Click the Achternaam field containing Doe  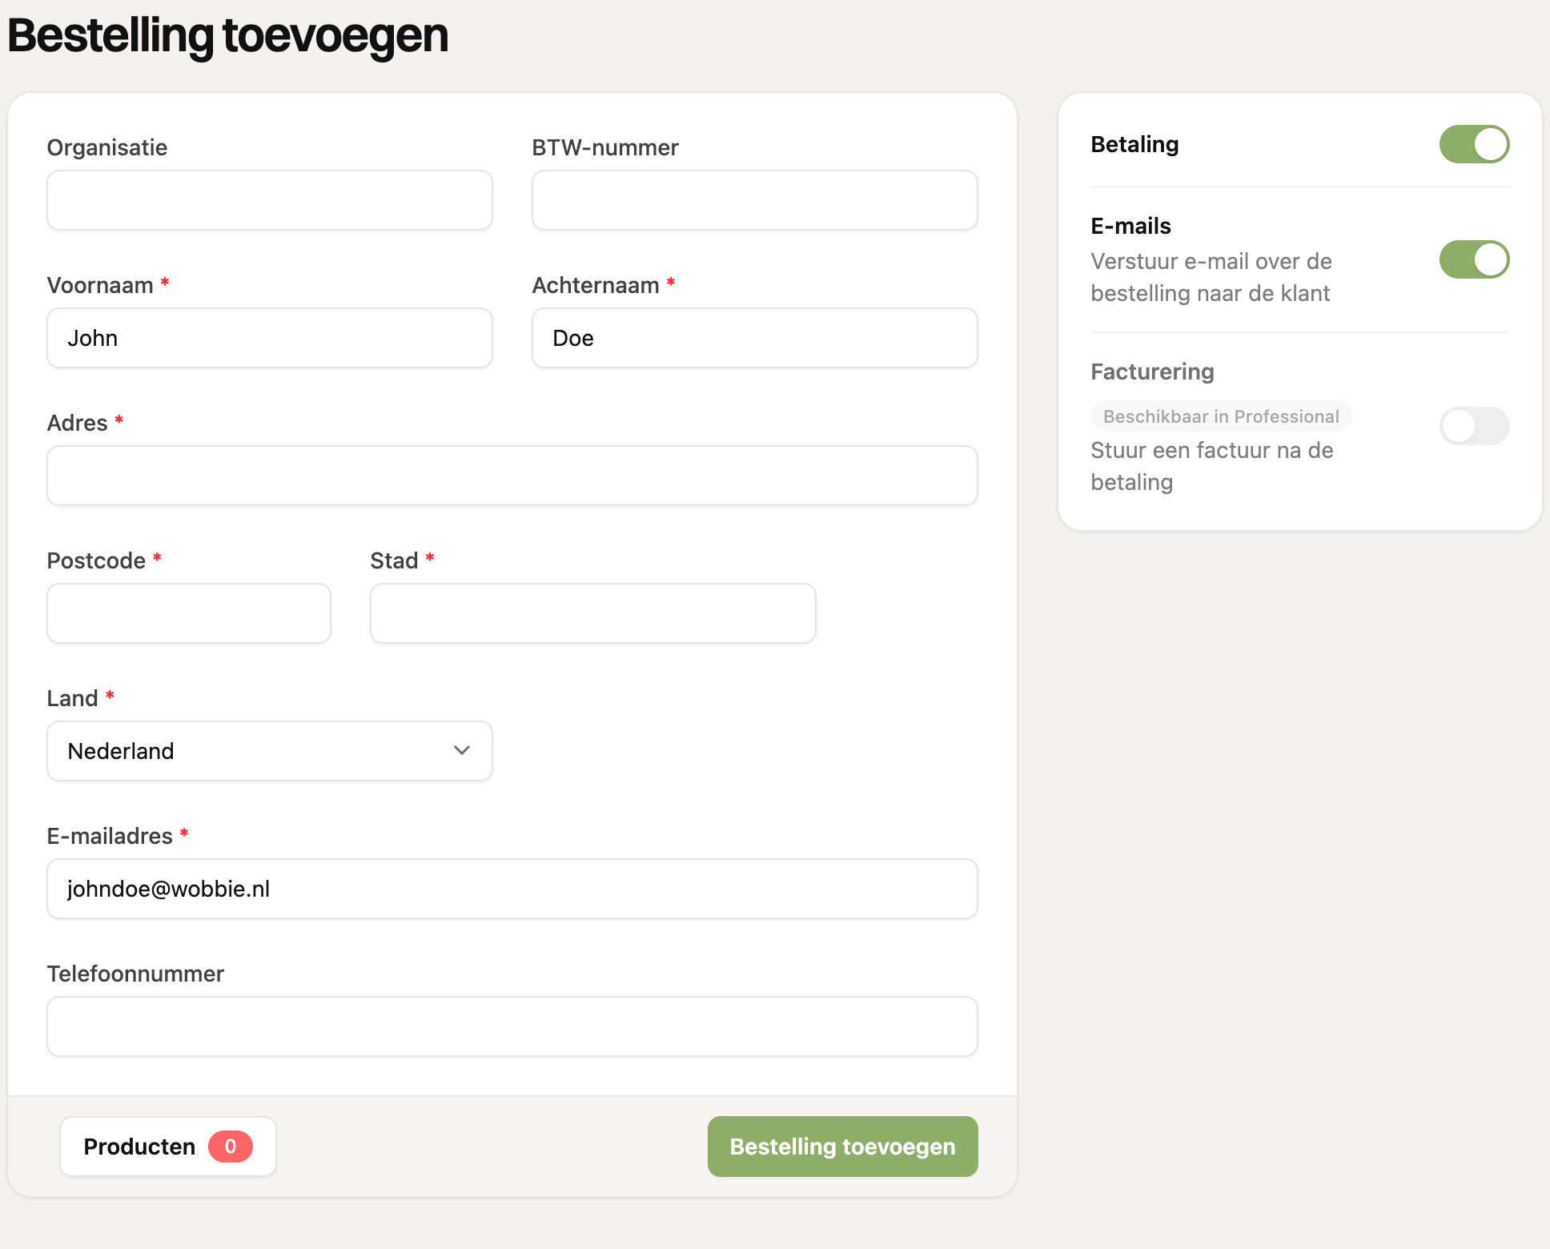[x=755, y=338]
